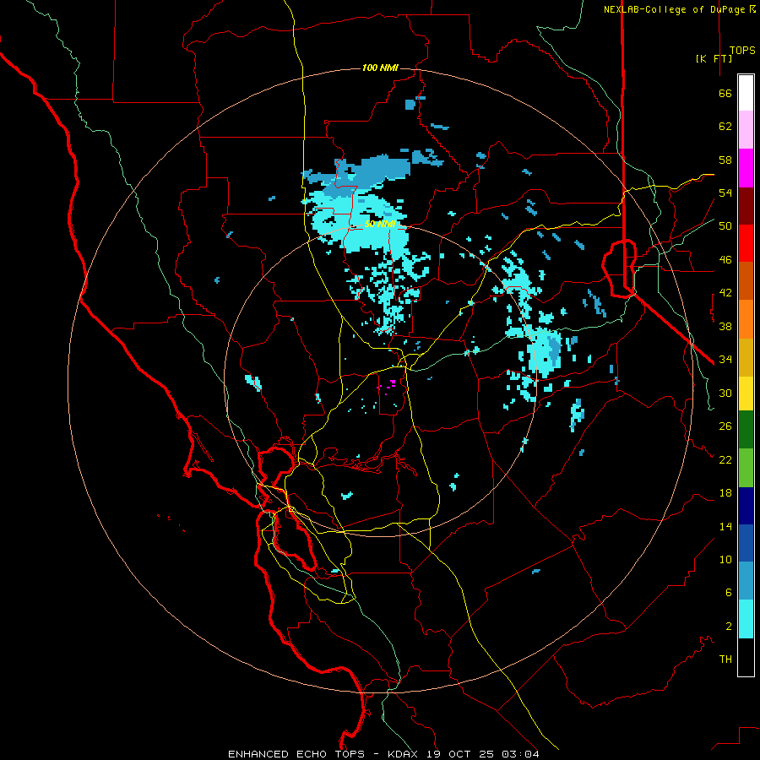Select the light green legend swatch
This screenshot has width=760, height=760.
[x=746, y=468]
